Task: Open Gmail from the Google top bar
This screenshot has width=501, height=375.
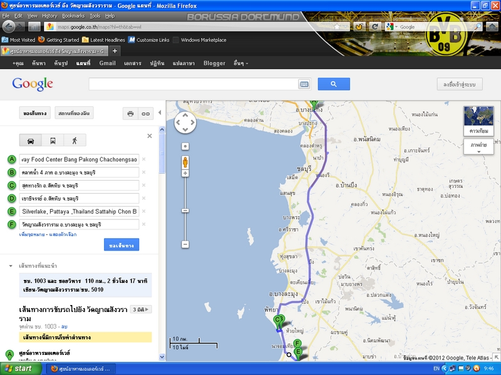Action: tap(107, 63)
